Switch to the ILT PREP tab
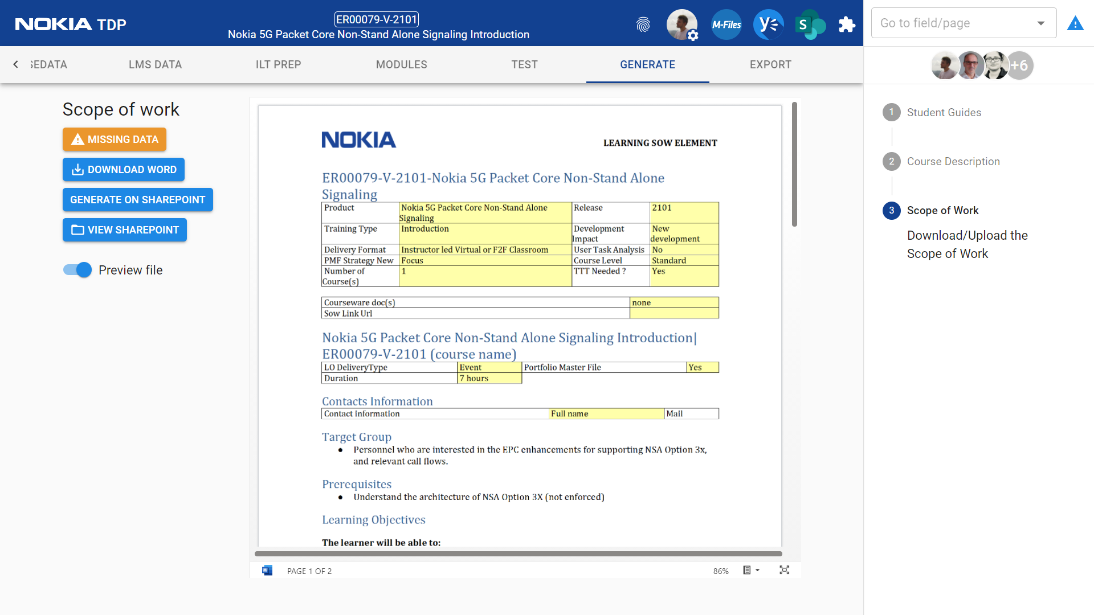 pyautogui.click(x=278, y=64)
